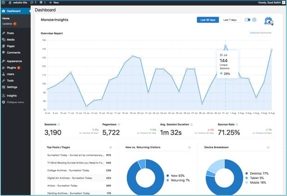Viewport: 287px width, 196px height.
Task: Click info icon next to Avg. Session Duration
Action: (191, 125)
